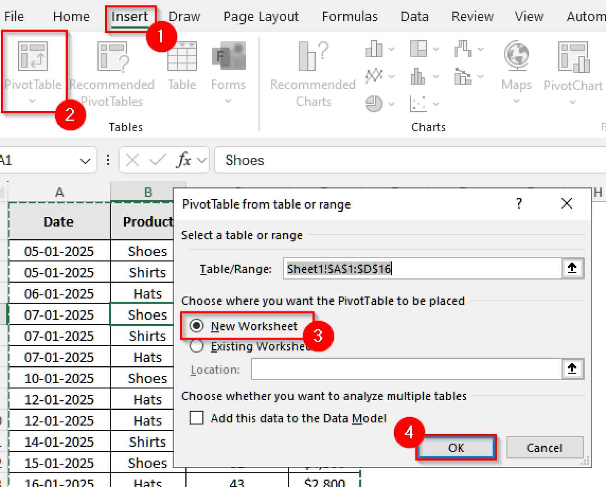Choose Existing Worksheet placement
The image size is (606, 487).
[x=196, y=346]
